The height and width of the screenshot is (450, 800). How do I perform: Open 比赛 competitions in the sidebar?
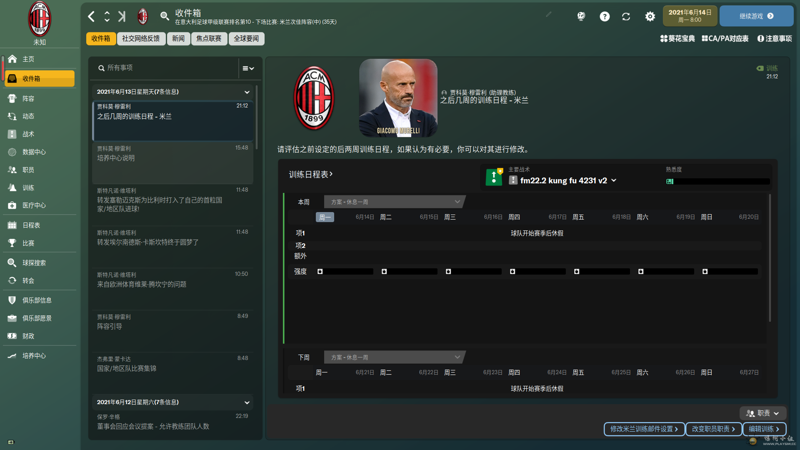[x=40, y=243]
